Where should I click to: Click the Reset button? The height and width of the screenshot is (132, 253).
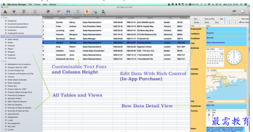click(x=207, y=22)
